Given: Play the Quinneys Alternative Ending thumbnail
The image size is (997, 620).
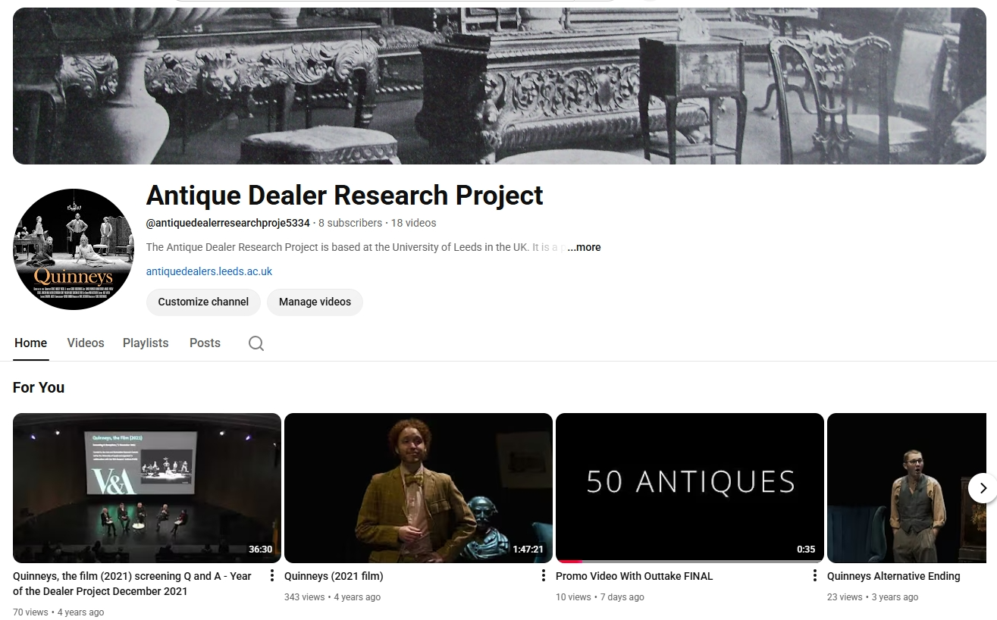Looking at the screenshot, I should [907, 488].
